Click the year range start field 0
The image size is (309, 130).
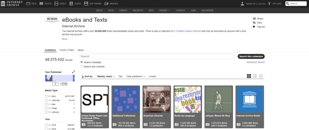[56, 84]
